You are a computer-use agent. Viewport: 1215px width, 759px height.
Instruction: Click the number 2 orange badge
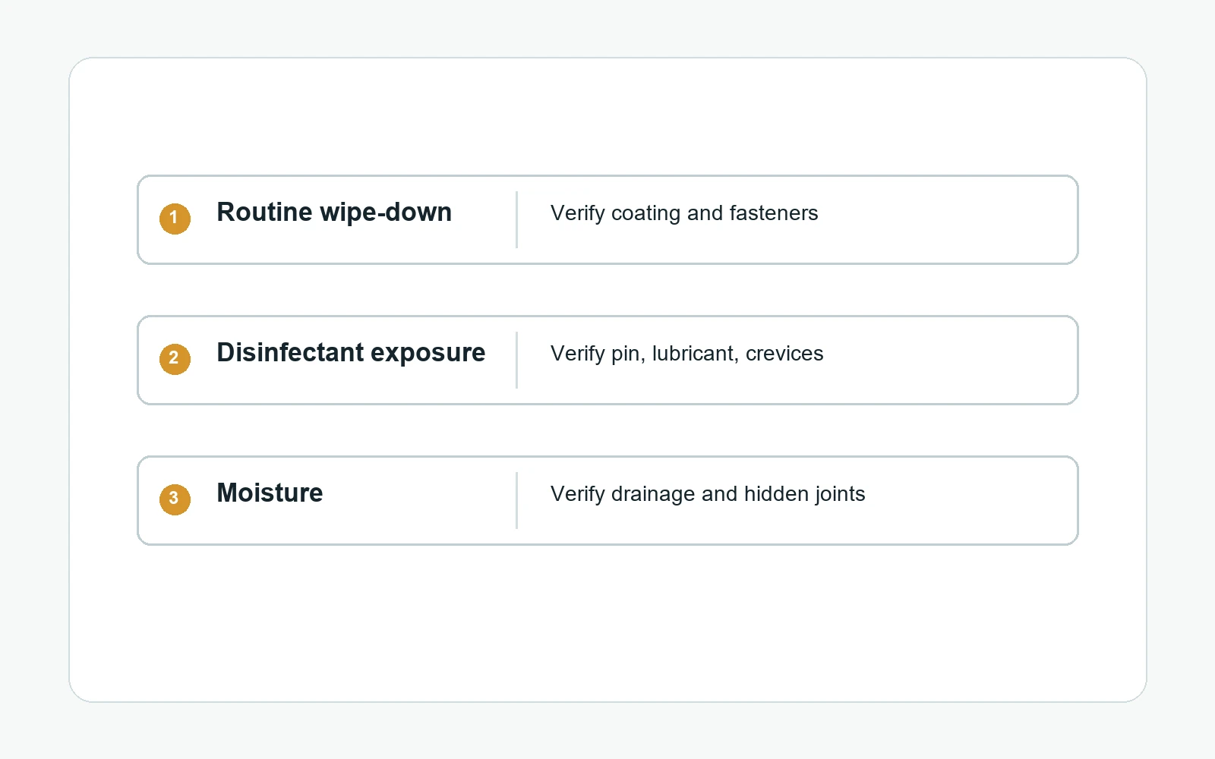point(175,359)
